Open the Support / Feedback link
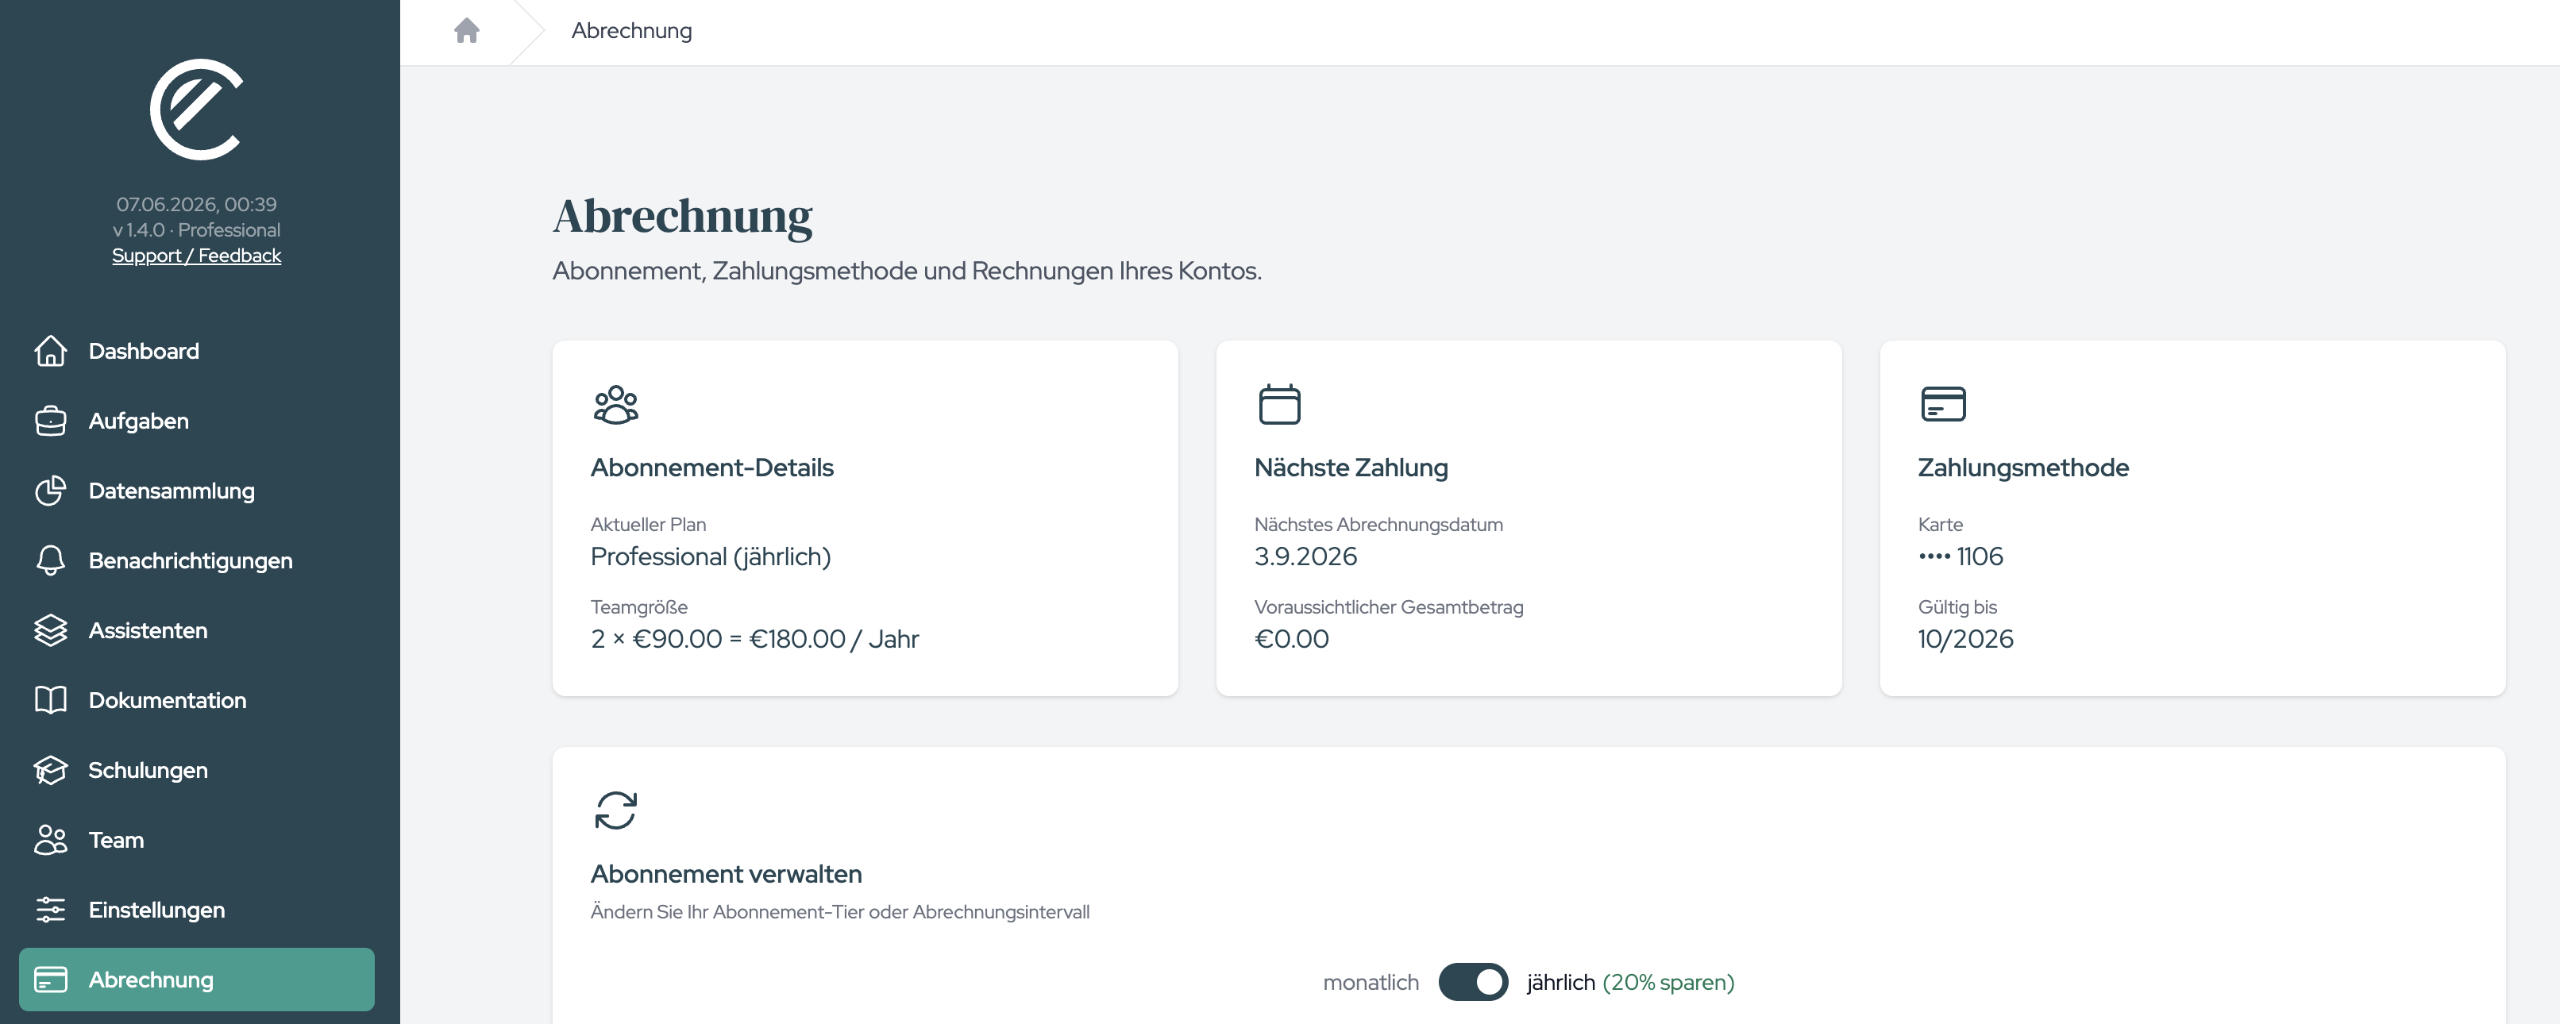 pos(197,256)
